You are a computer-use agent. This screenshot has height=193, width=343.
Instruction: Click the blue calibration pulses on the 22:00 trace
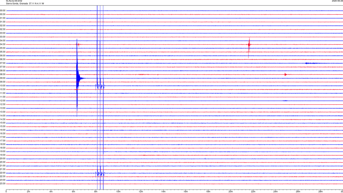click(100, 174)
